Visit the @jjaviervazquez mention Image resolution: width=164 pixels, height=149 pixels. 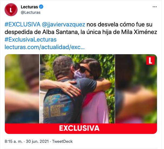tap(63, 25)
